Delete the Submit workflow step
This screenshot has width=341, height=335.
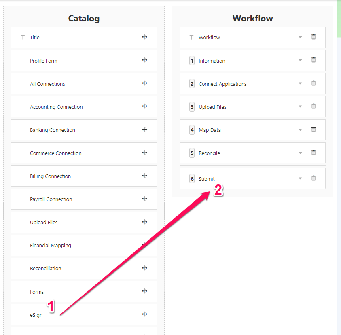313,178
